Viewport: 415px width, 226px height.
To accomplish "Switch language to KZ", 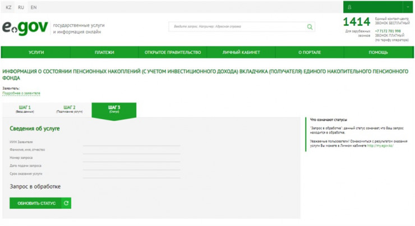I will (8, 7).
